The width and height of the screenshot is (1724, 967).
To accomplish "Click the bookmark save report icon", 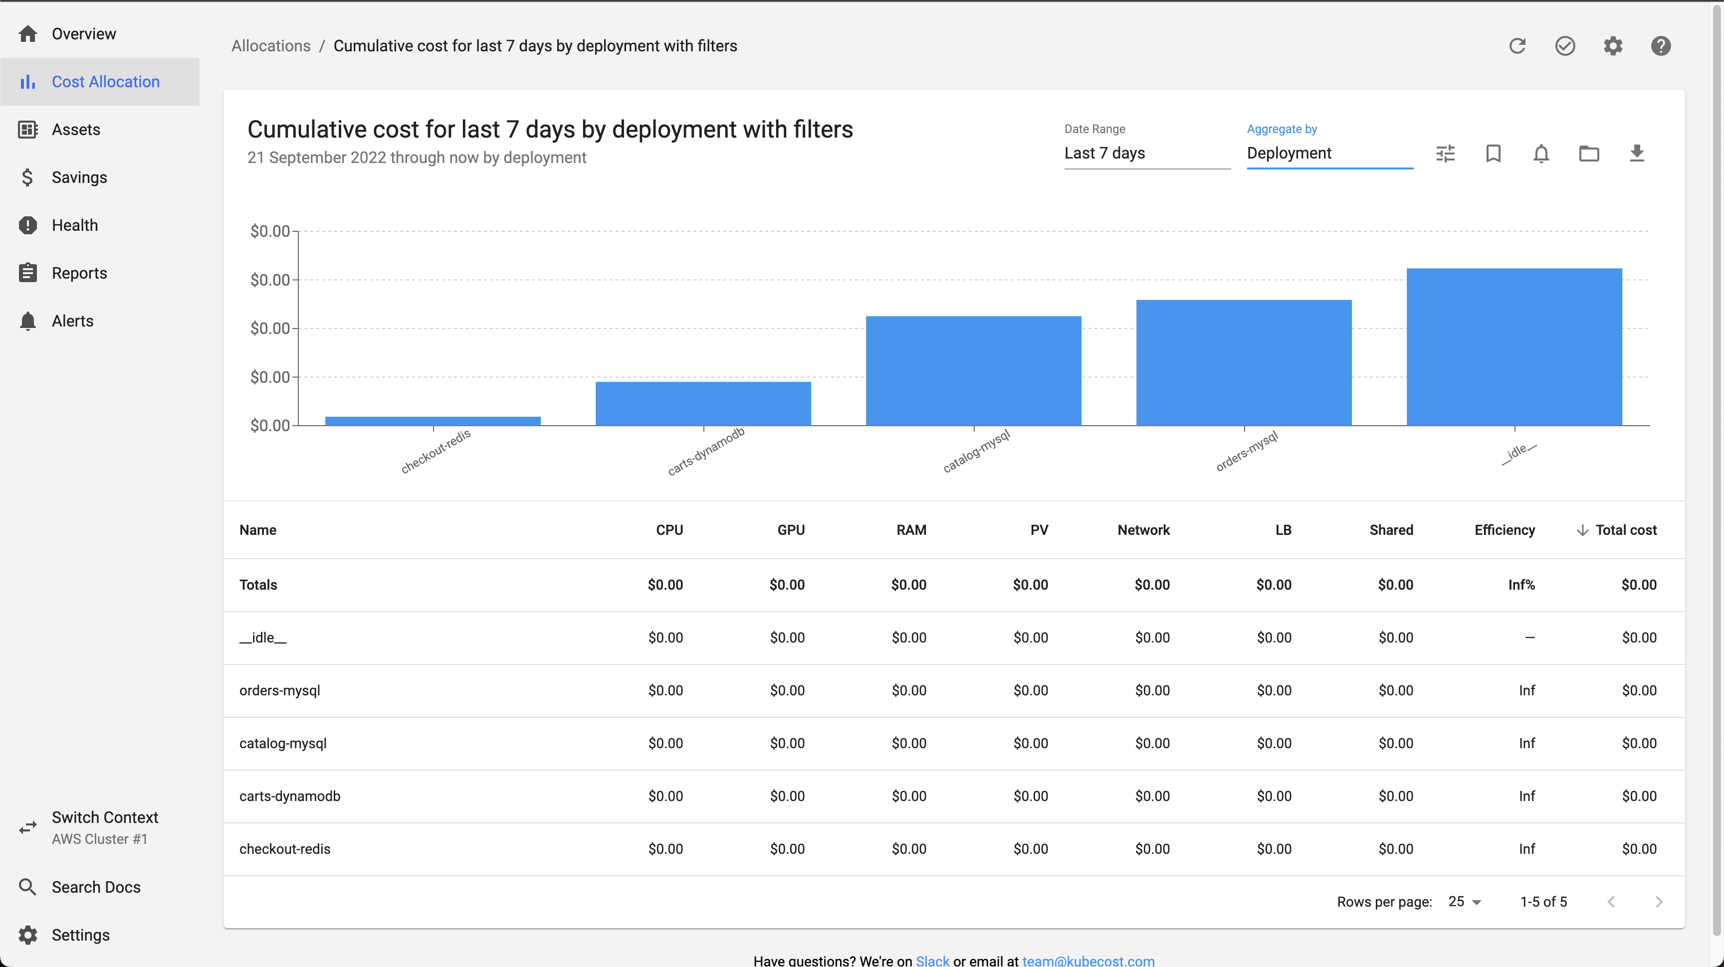I will click(x=1493, y=154).
